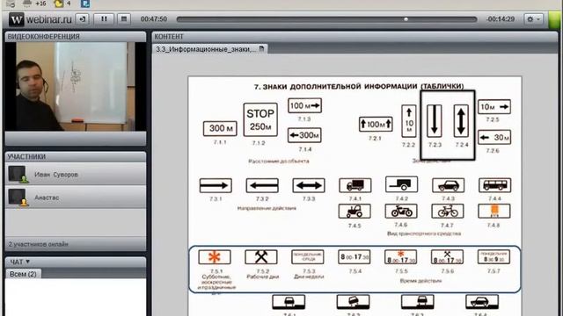Click the 100 м right arrow sign 7.1.3
This screenshot has height=316, width=563.
coord(304,105)
